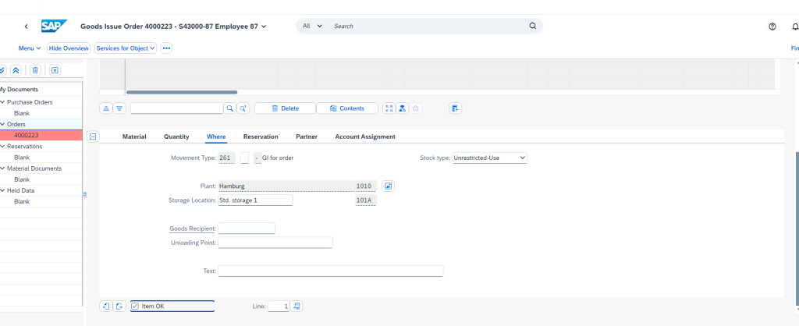Click the Unloading Point input field
The width and height of the screenshot is (799, 326).
[x=275, y=243]
